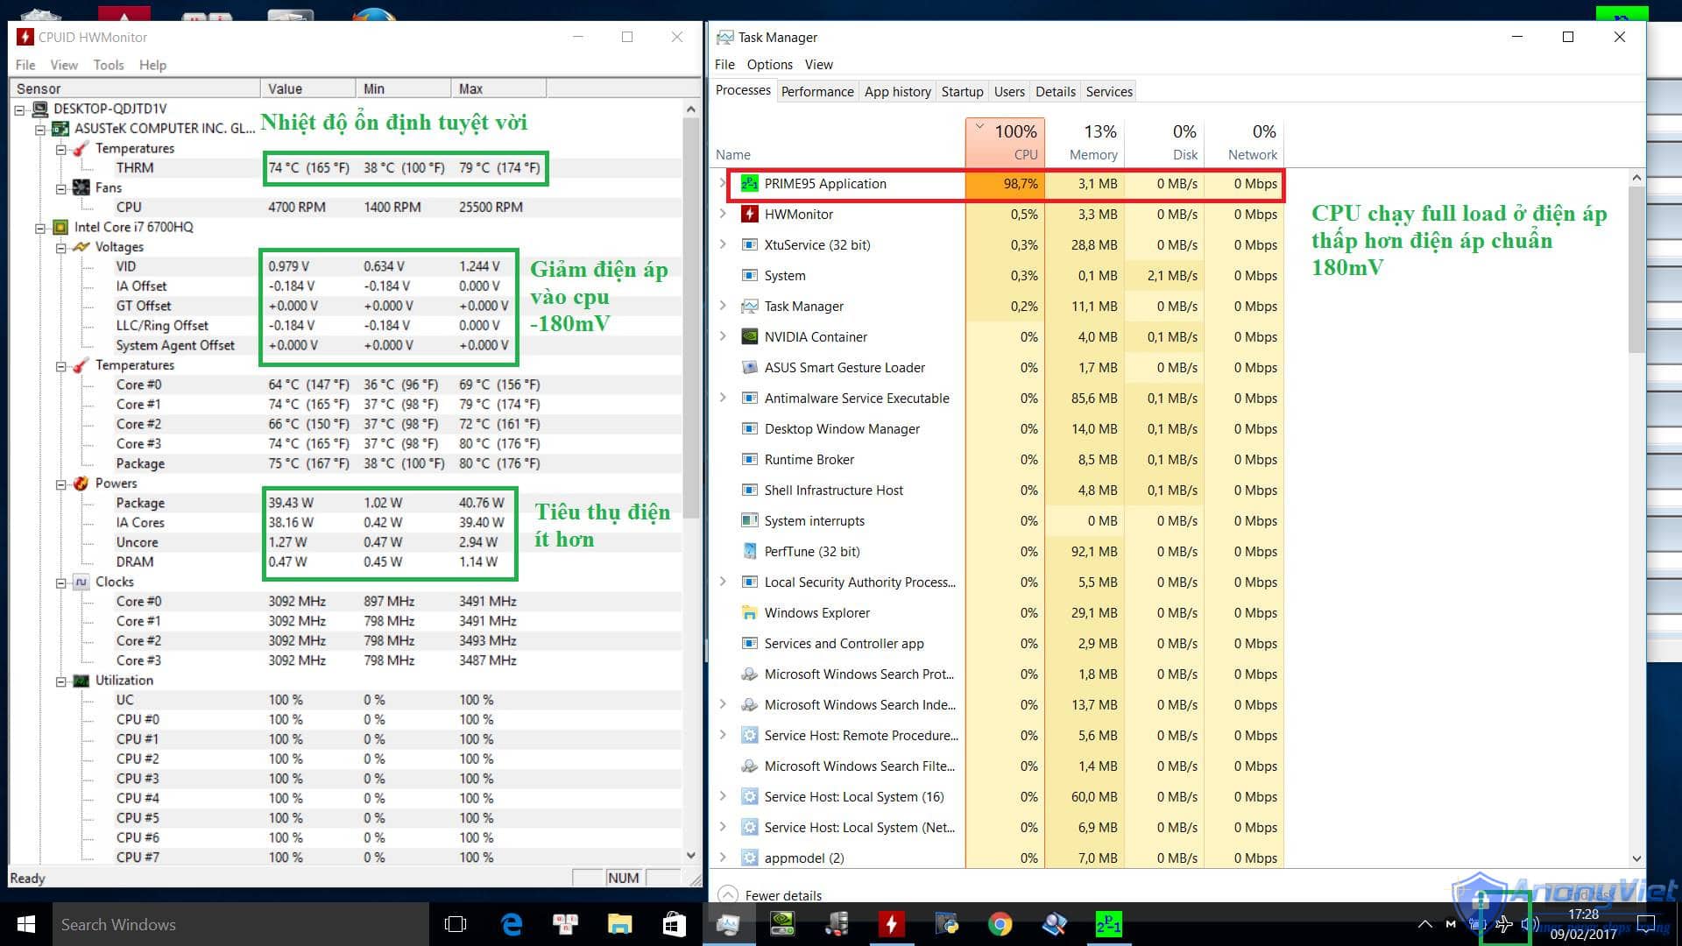
Task: Scroll down the HWMonitor sensor list
Action: click(689, 857)
